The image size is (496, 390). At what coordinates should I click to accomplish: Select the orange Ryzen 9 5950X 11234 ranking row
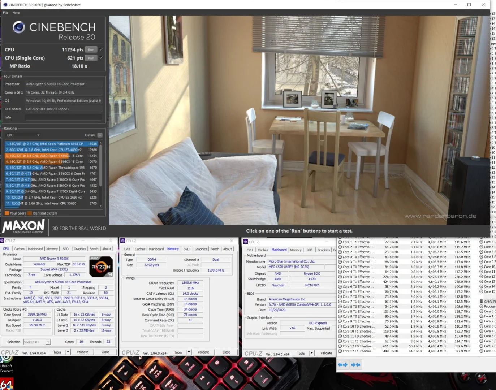(x=51, y=156)
